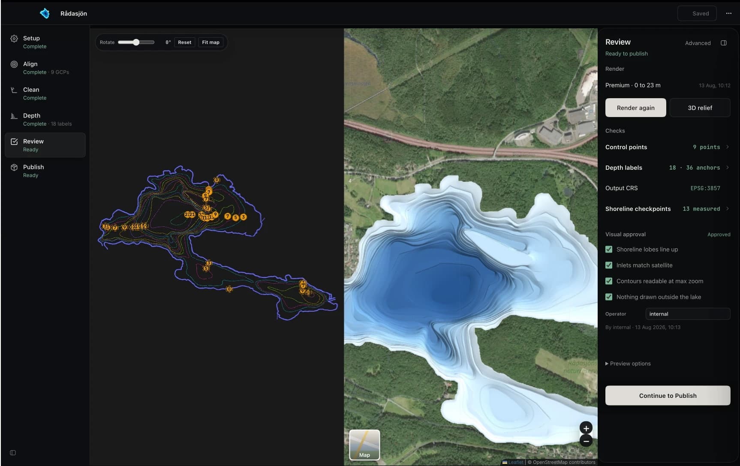Screen dimensions: 740x466
Task: Click the Rådasjön project title
Action: click(x=74, y=13)
